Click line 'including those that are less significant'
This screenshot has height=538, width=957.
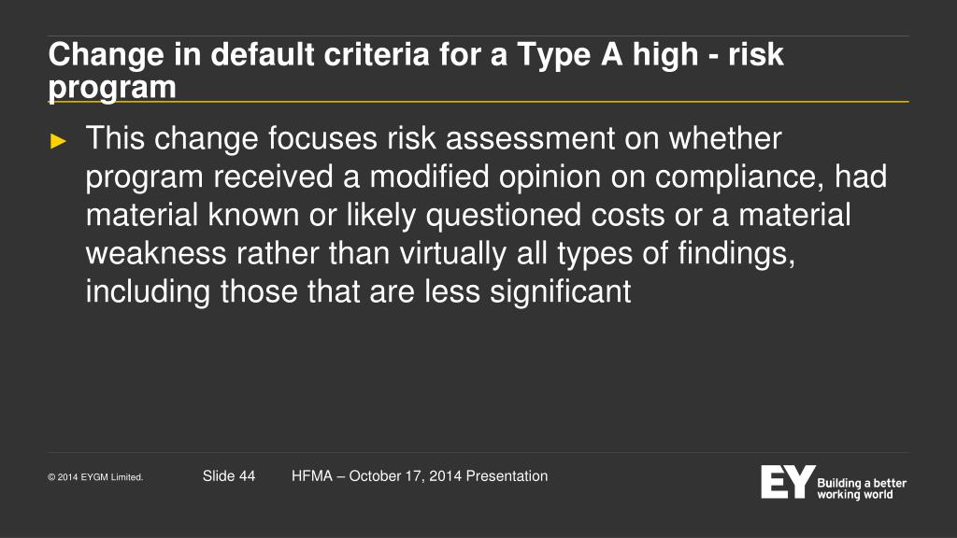coord(358,291)
